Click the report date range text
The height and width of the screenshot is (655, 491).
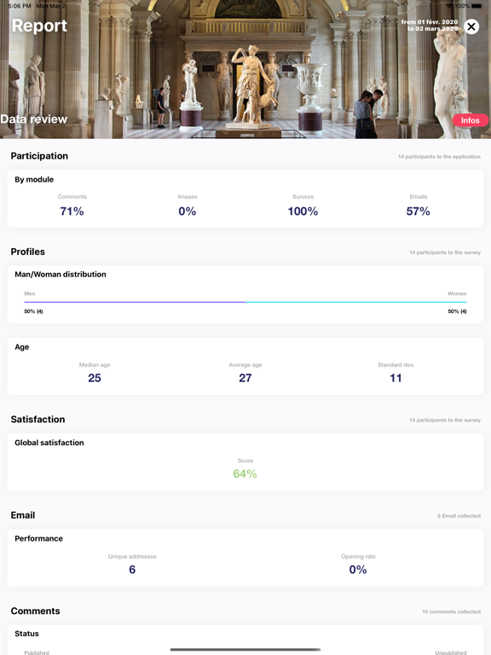coord(430,25)
